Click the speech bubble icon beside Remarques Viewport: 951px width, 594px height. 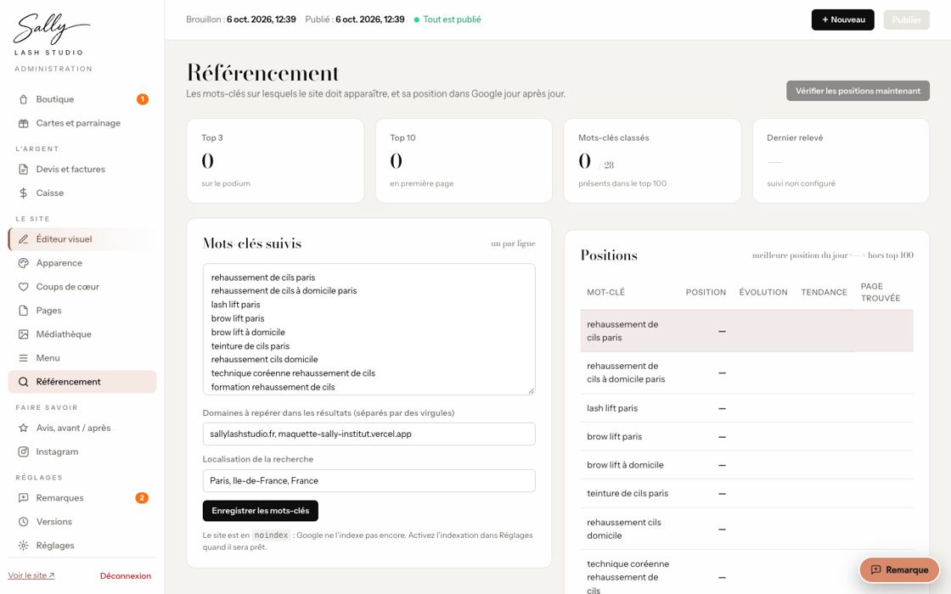point(23,497)
